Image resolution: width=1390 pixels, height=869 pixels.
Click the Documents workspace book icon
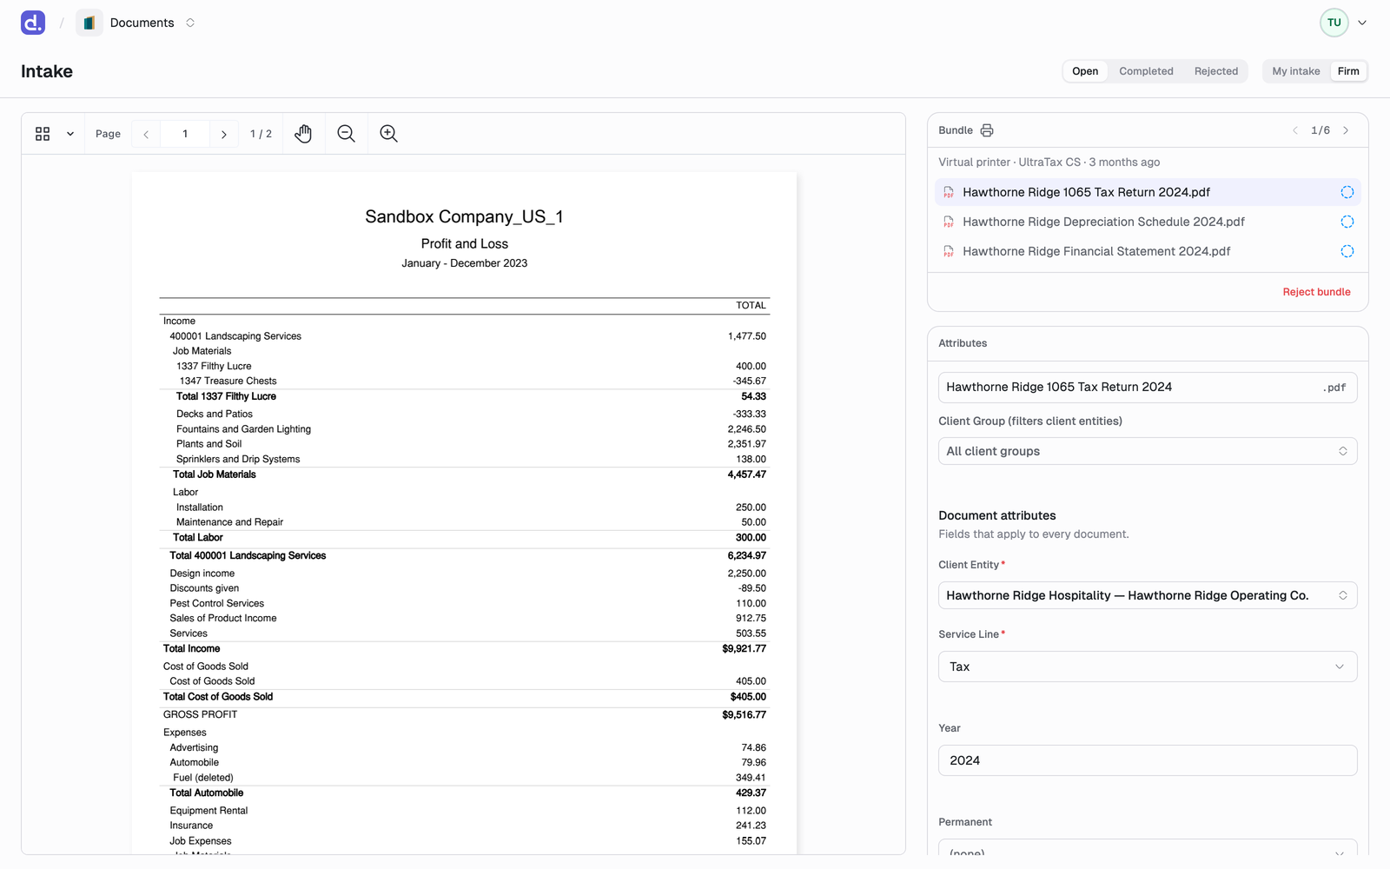click(89, 23)
